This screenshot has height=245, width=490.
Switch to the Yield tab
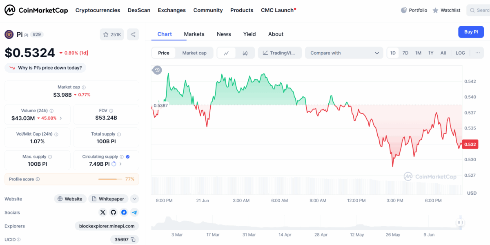coord(249,34)
